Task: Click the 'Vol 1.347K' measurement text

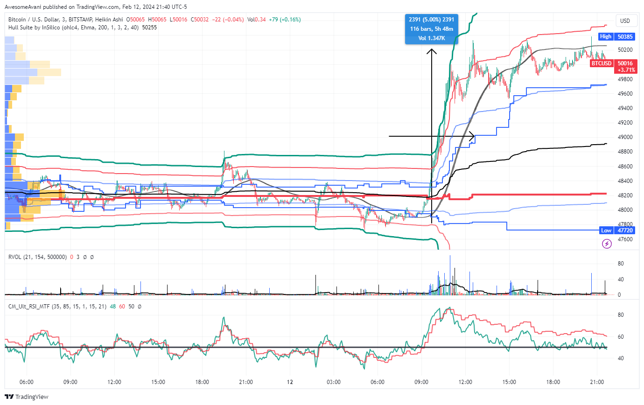Action: coord(431,38)
